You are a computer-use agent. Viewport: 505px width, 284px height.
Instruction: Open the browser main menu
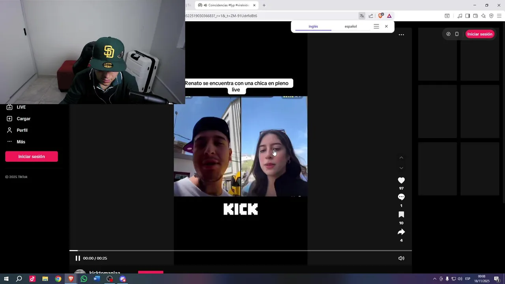pos(499,16)
